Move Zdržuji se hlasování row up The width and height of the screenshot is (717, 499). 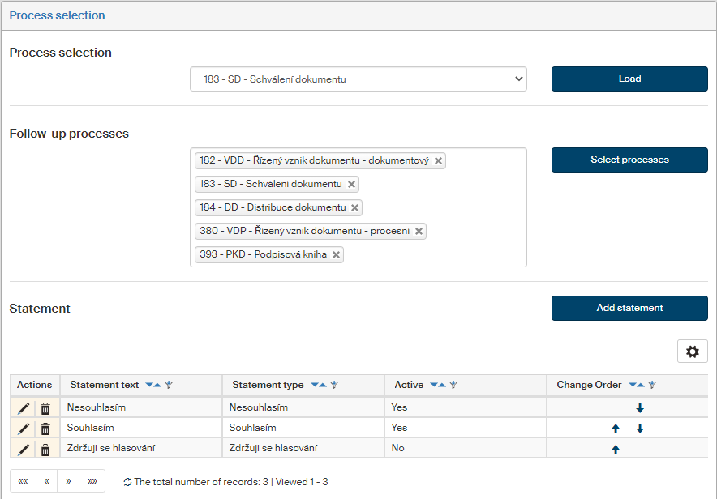(x=616, y=449)
